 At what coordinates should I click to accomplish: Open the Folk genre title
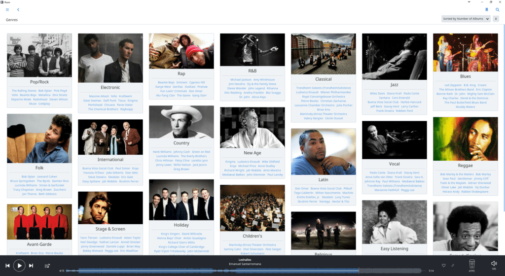click(39, 168)
